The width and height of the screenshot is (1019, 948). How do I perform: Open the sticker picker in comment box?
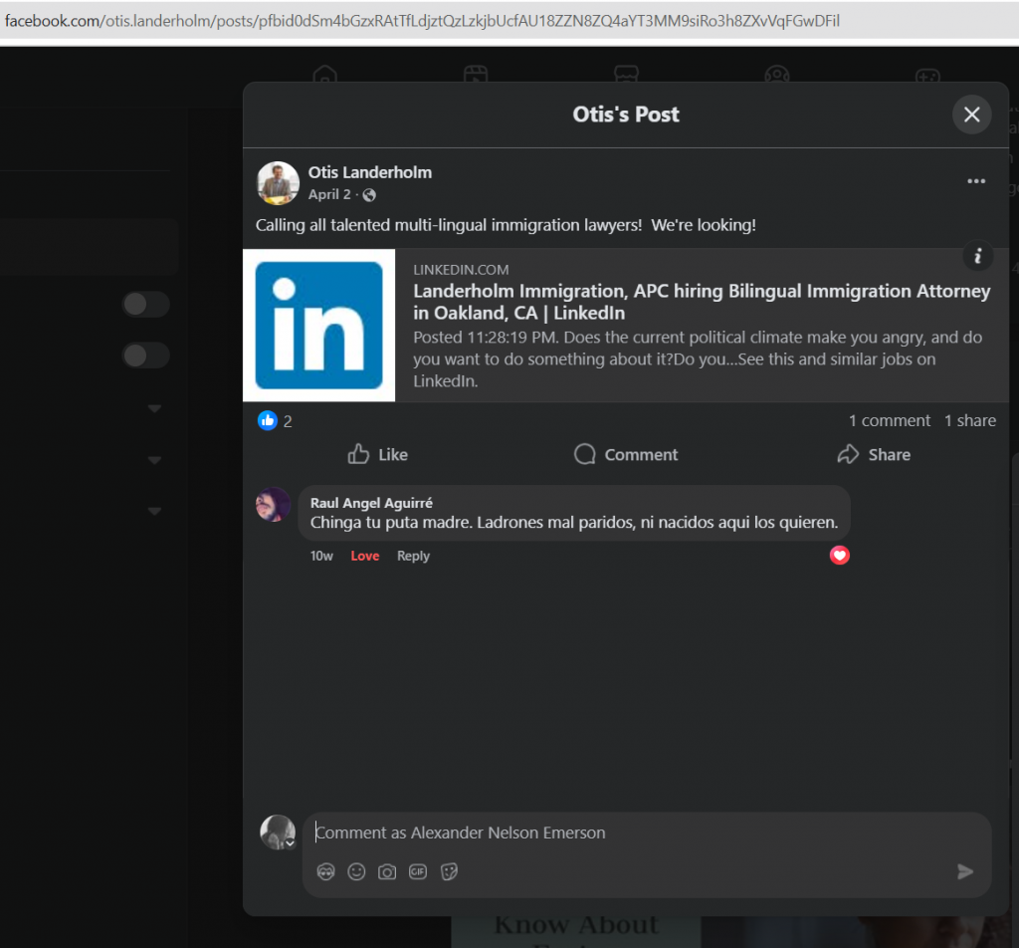coord(449,871)
